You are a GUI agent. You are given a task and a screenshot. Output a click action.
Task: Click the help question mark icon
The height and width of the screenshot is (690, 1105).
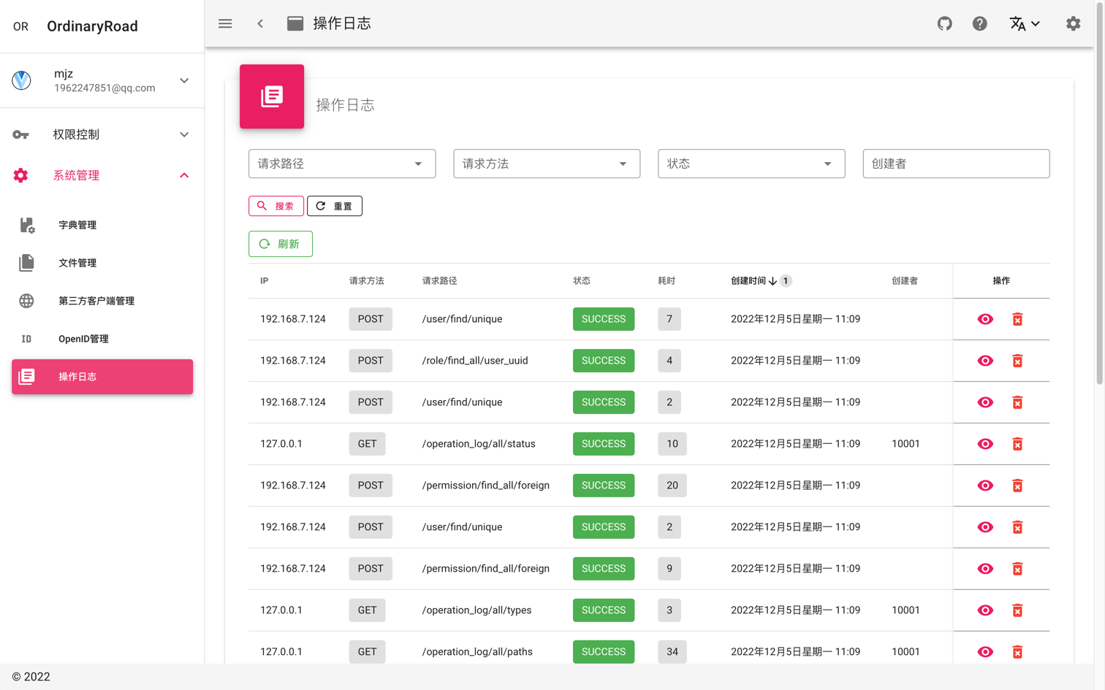[979, 23]
